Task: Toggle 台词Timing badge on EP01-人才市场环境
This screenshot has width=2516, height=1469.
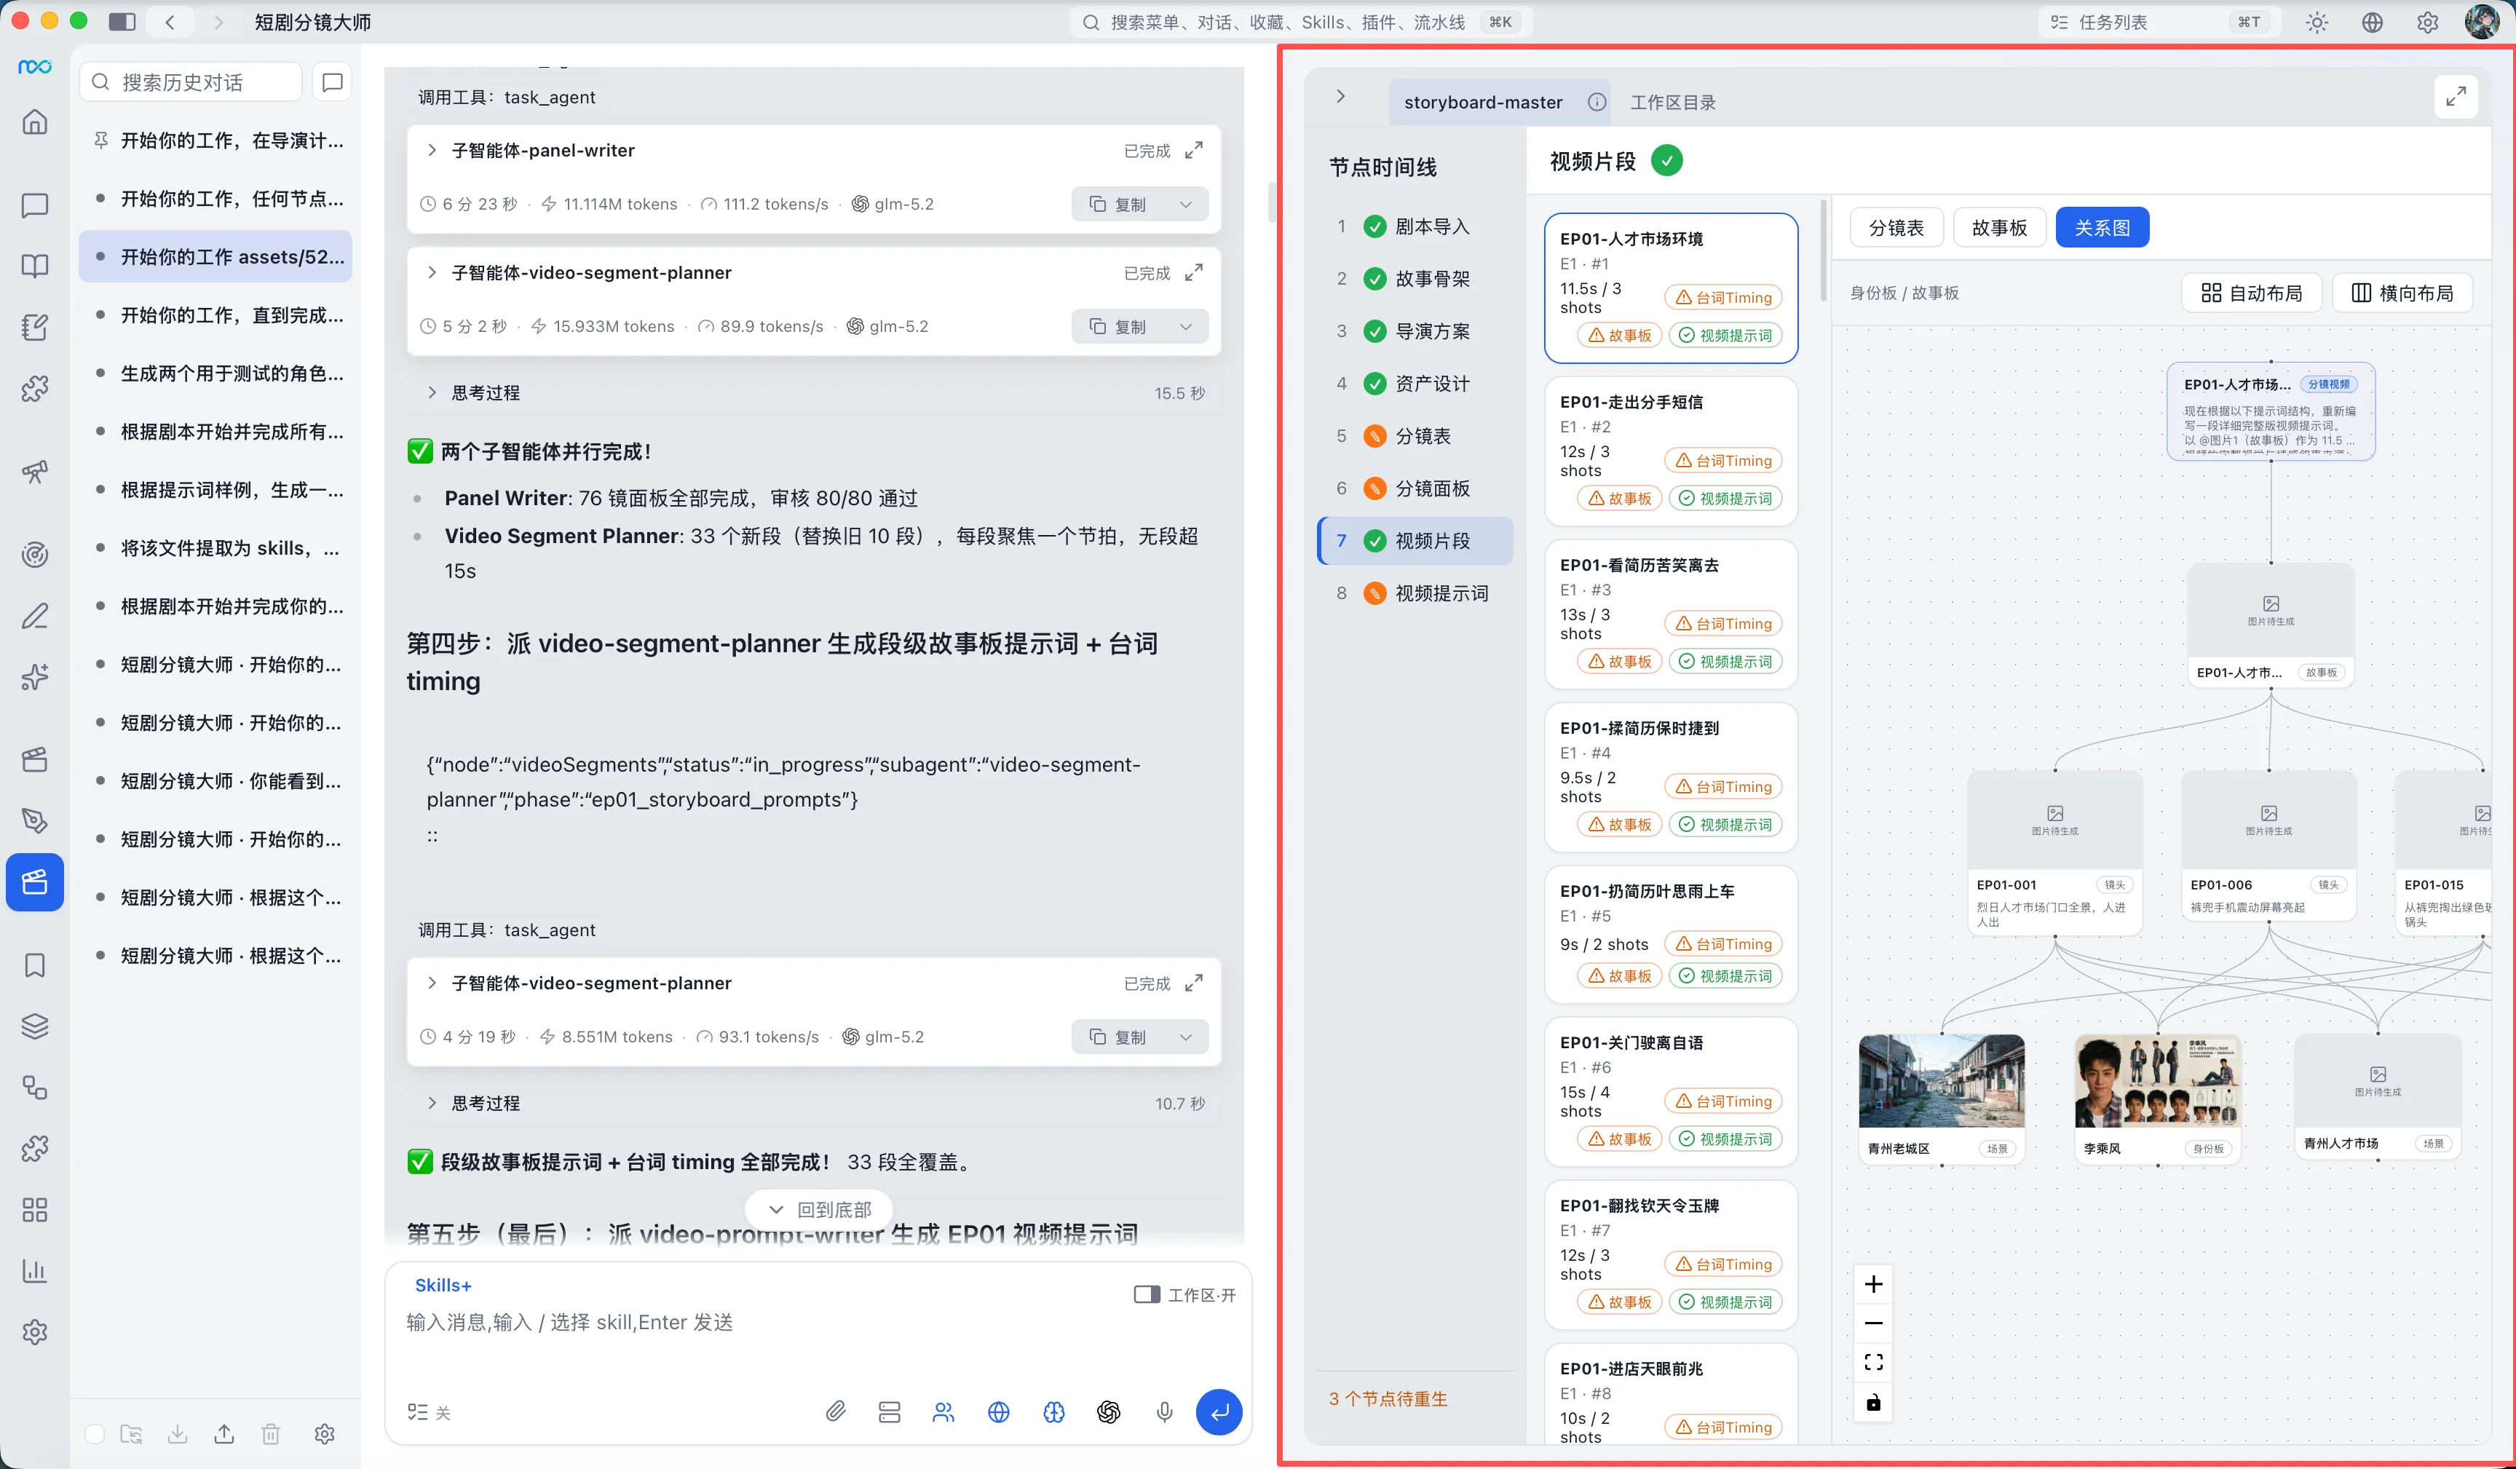Action: click(x=1724, y=298)
